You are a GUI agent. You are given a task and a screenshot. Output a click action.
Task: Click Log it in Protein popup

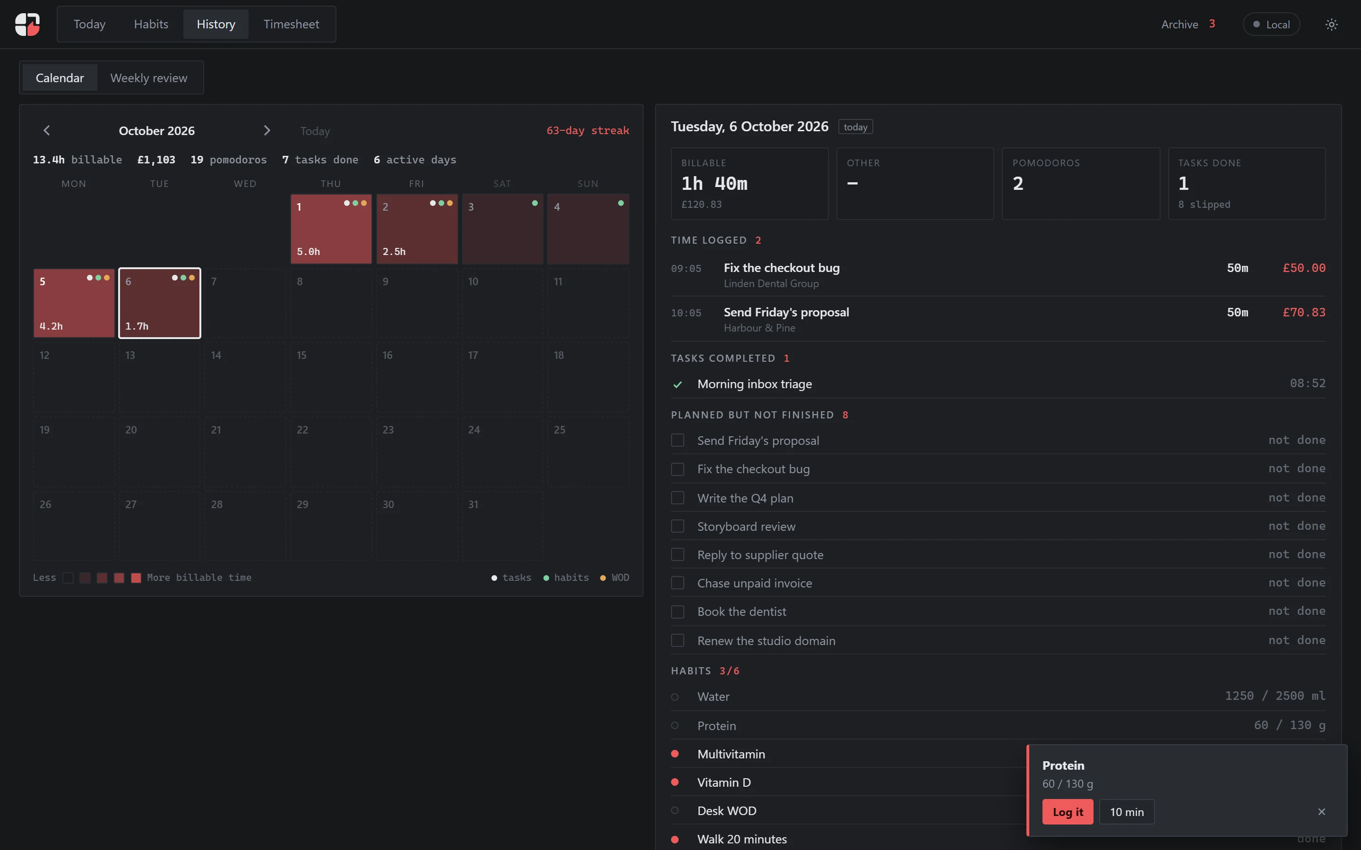click(x=1068, y=812)
